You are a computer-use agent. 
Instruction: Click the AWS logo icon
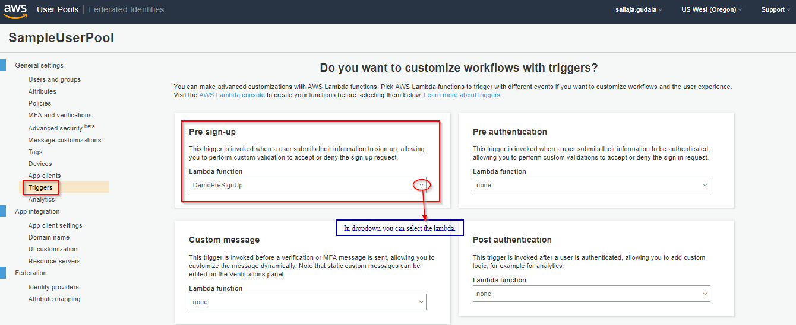click(15, 10)
